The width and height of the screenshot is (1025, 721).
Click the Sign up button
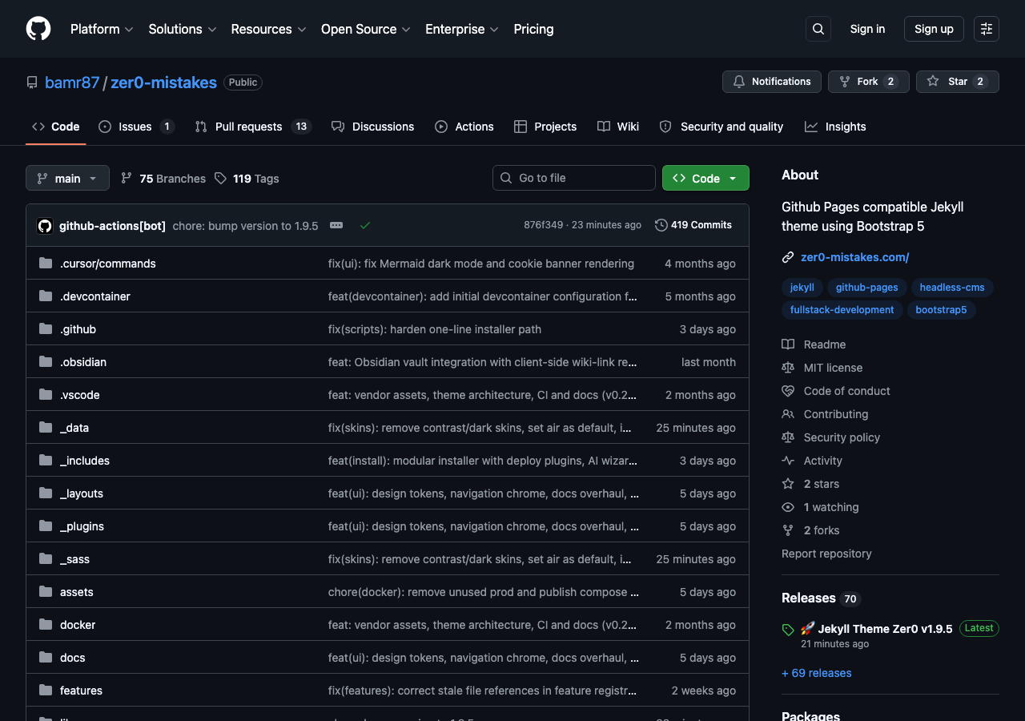[934, 29]
